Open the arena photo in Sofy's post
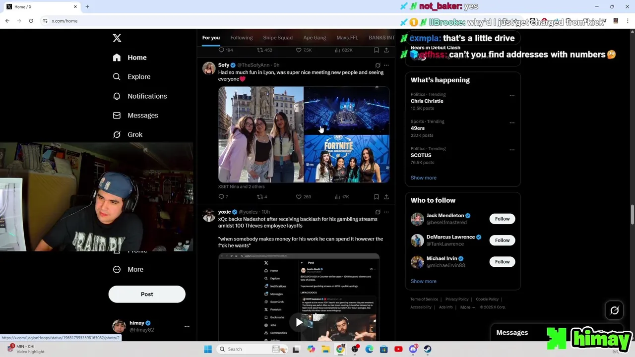Image resolution: width=635 pixels, height=357 pixels. (347, 110)
